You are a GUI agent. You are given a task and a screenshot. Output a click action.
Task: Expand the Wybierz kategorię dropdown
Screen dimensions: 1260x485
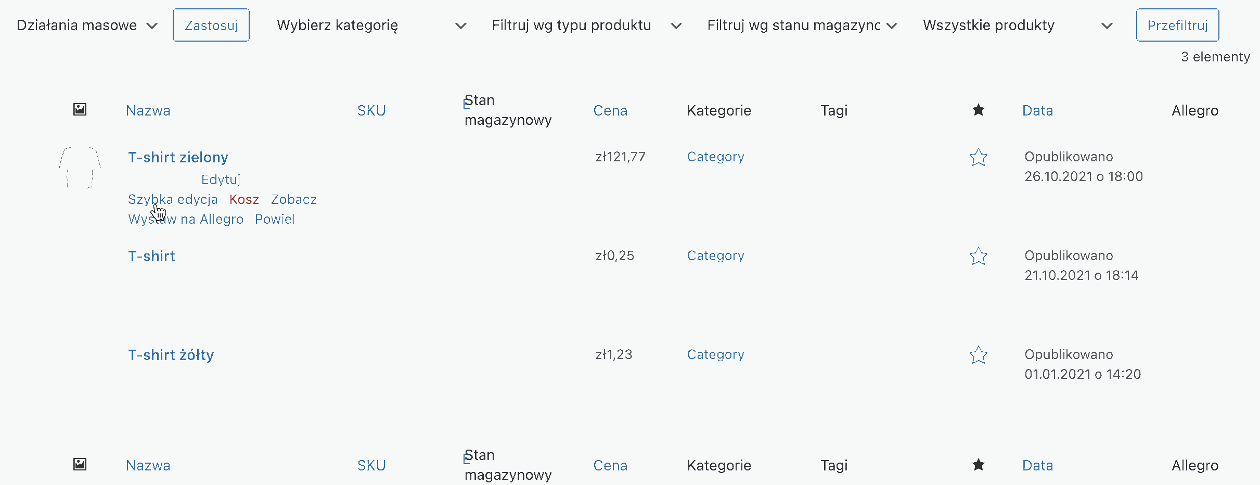[371, 25]
